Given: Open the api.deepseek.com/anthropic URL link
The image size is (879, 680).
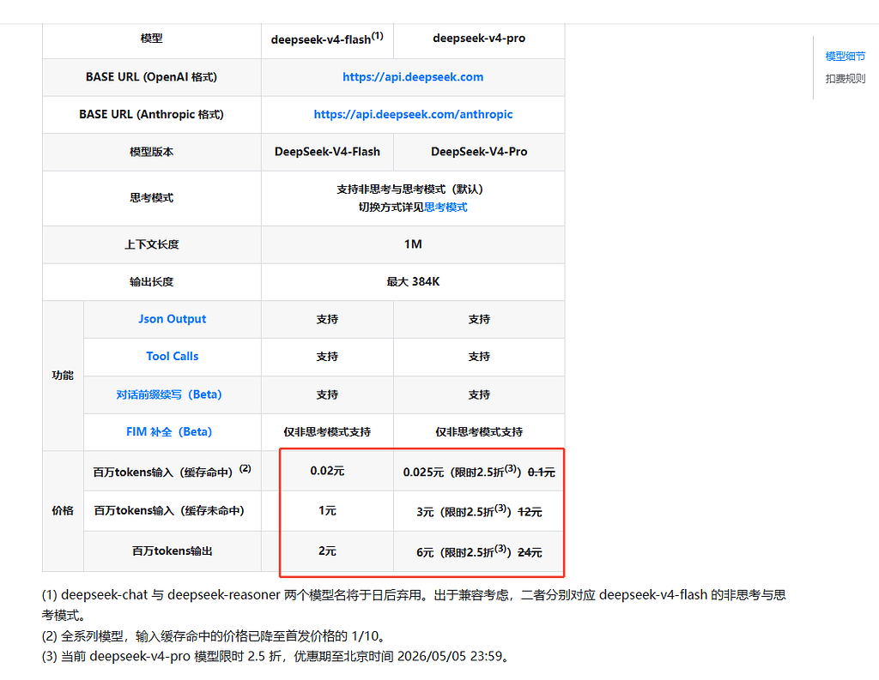Looking at the screenshot, I should click(x=413, y=114).
